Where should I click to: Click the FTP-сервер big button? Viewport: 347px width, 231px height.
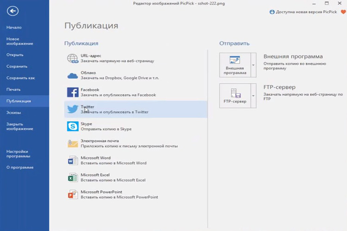coord(235,96)
